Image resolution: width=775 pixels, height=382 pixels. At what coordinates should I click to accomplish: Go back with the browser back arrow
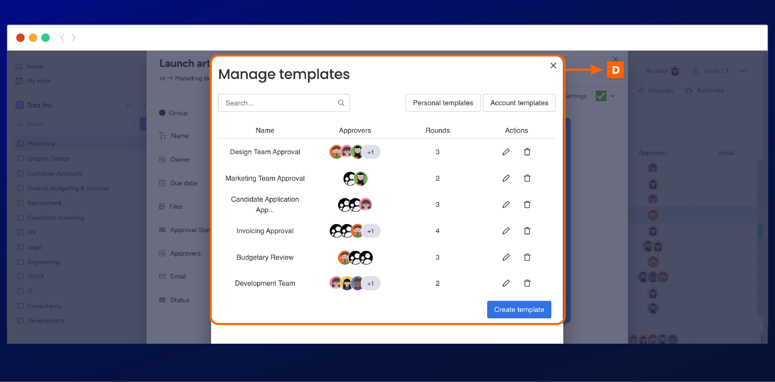pyautogui.click(x=63, y=37)
